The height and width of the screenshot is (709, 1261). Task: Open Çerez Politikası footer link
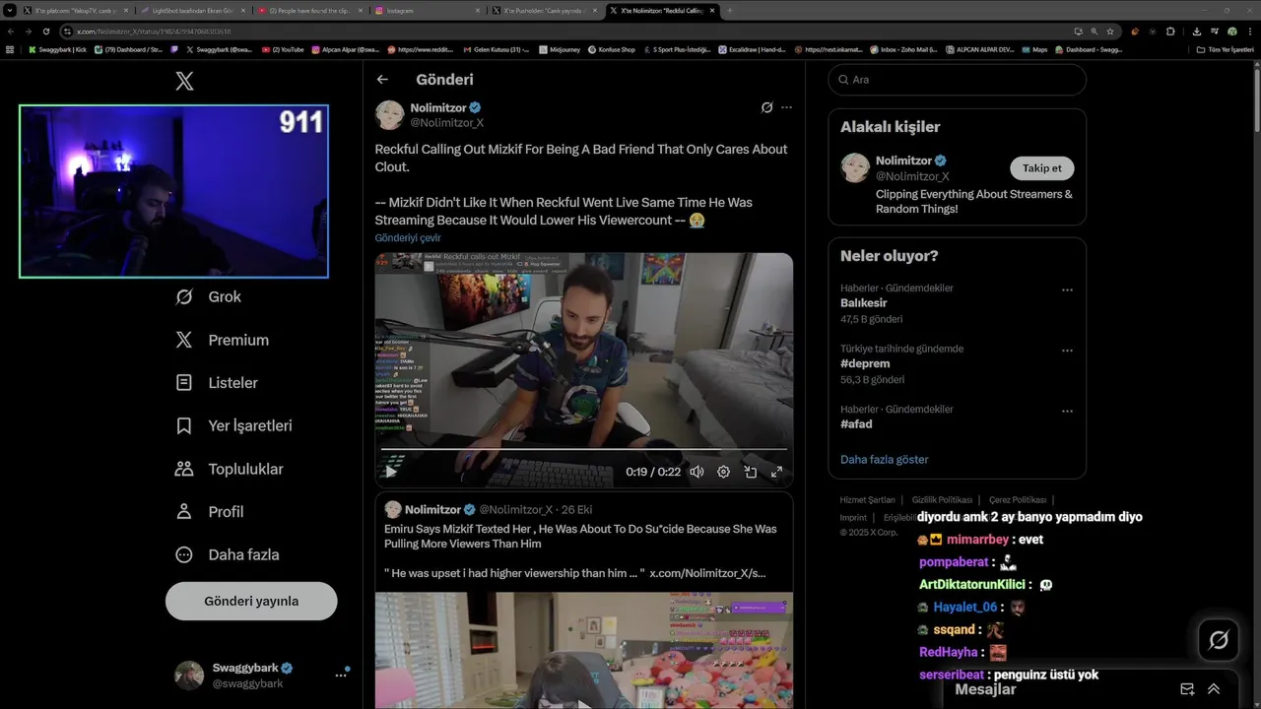(x=1018, y=500)
